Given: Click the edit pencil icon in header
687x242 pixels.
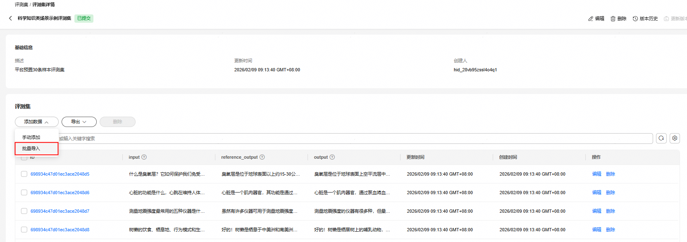Looking at the screenshot, I should (x=591, y=19).
